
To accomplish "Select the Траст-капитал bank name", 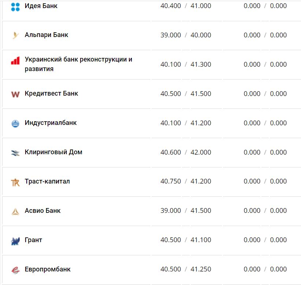I will tap(47, 181).
